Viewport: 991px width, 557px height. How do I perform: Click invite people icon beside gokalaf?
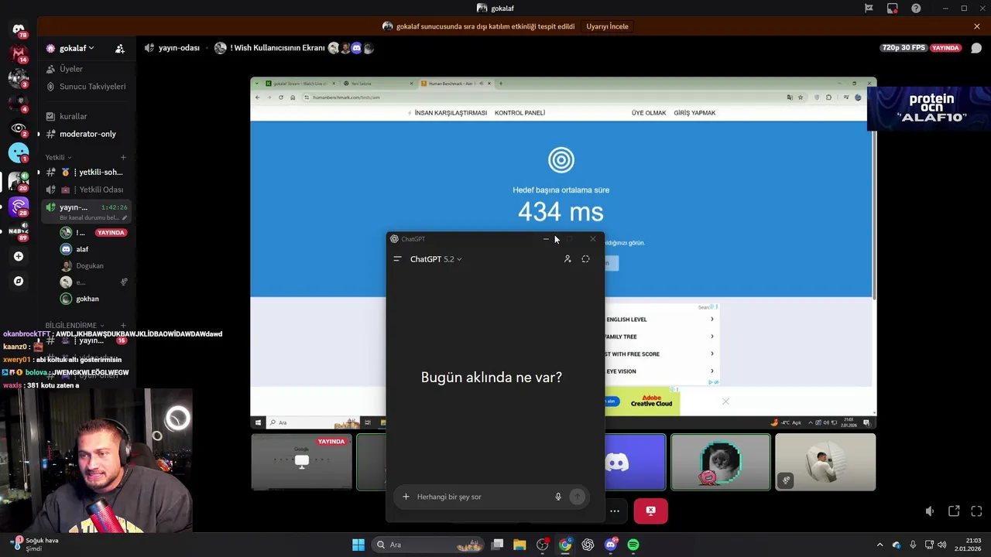click(120, 48)
